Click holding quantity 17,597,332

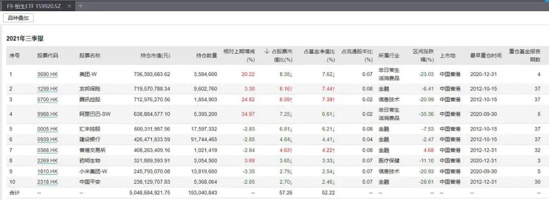tap(205, 129)
